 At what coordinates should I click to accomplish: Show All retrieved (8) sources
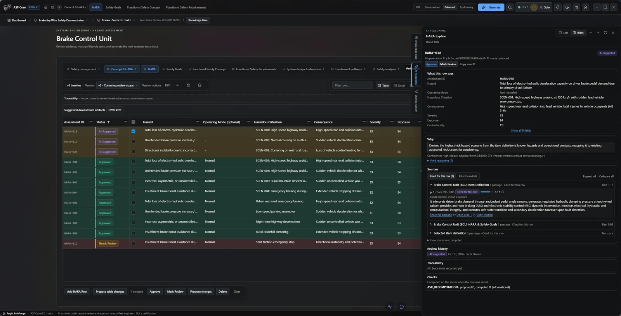click(468, 176)
